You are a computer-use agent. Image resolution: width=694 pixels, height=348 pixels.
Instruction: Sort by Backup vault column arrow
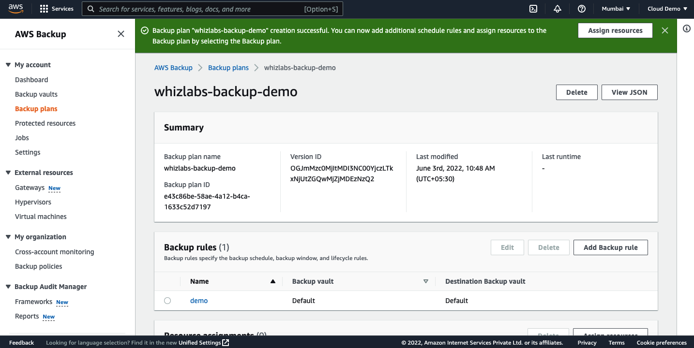pos(426,281)
